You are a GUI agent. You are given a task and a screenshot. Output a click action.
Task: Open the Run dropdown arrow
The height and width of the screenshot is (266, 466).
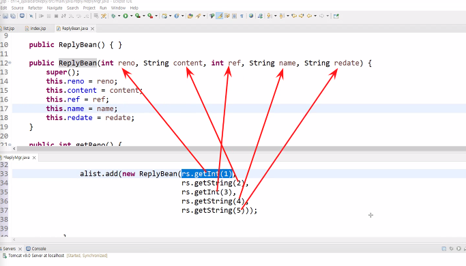point(131,16)
